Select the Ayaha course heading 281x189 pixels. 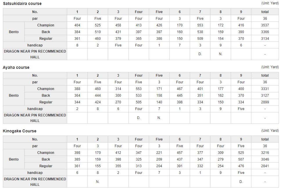[16, 67]
